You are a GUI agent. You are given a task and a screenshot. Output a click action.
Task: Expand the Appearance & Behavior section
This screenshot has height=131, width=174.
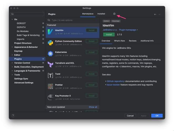12,47
